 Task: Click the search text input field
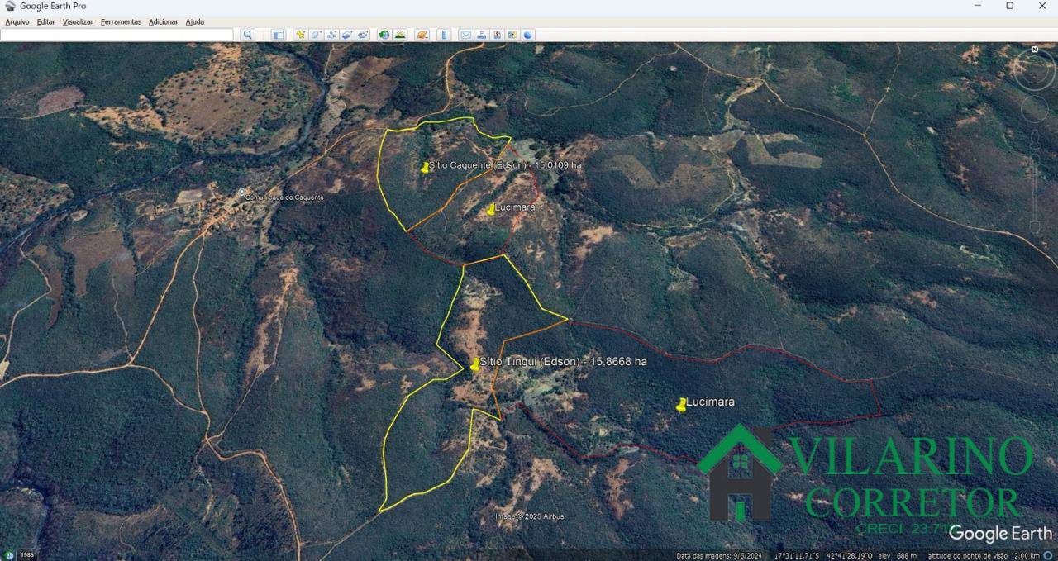click(117, 35)
